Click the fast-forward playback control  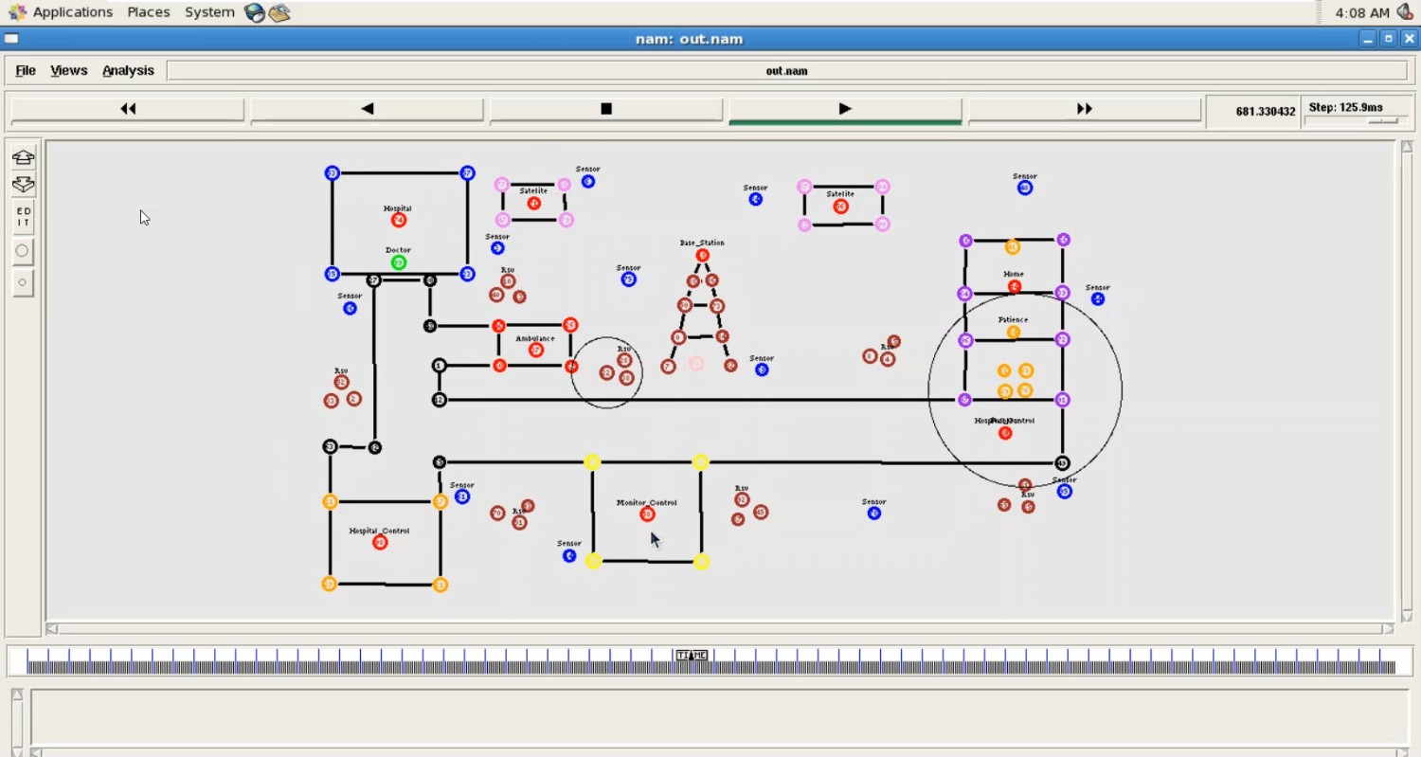(1084, 108)
